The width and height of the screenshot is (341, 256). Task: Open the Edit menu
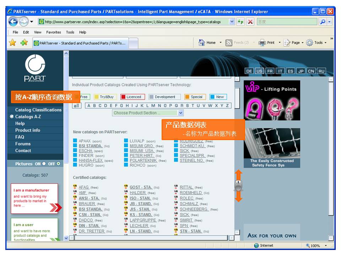coord(26,32)
